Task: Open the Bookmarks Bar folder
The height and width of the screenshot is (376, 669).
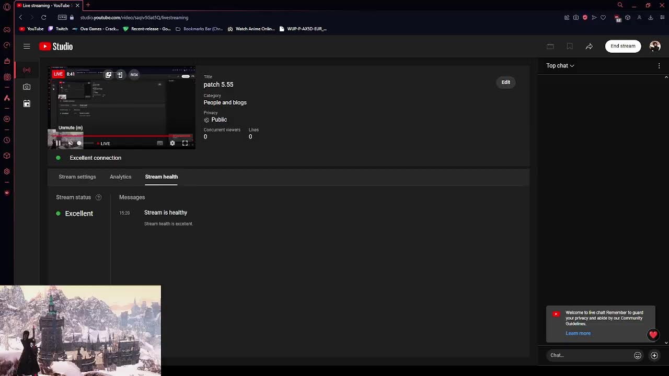Action: click(x=199, y=29)
